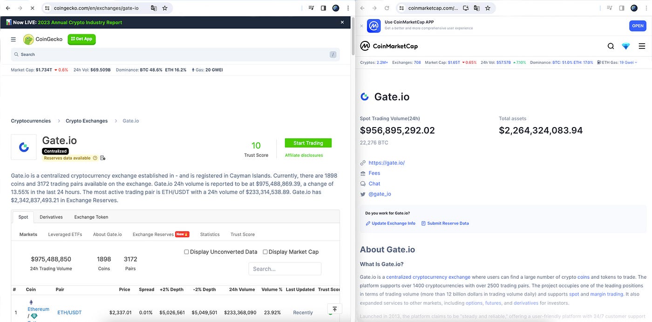Navigate to Crypto Exchanges breadcrumb
The width and height of the screenshot is (652, 322).
click(87, 121)
